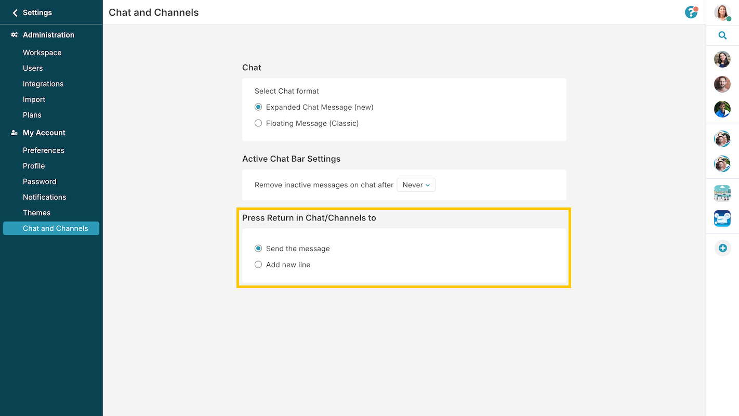Select Floating Message (Classic) radio
Image resolution: width=739 pixels, height=416 pixels.
click(258, 123)
